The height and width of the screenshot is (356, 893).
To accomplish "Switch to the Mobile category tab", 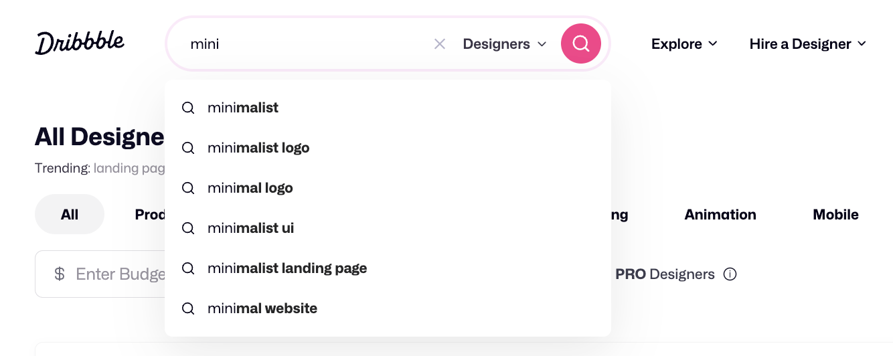I will tap(835, 215).
